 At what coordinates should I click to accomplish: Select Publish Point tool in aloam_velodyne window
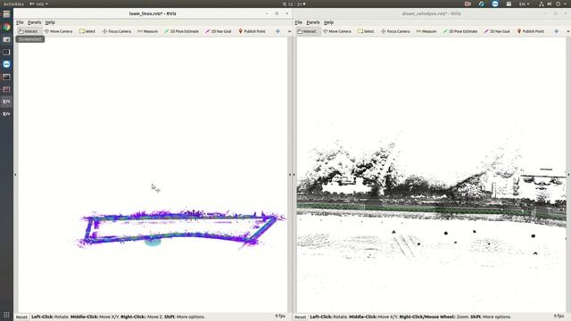point(531,31)
